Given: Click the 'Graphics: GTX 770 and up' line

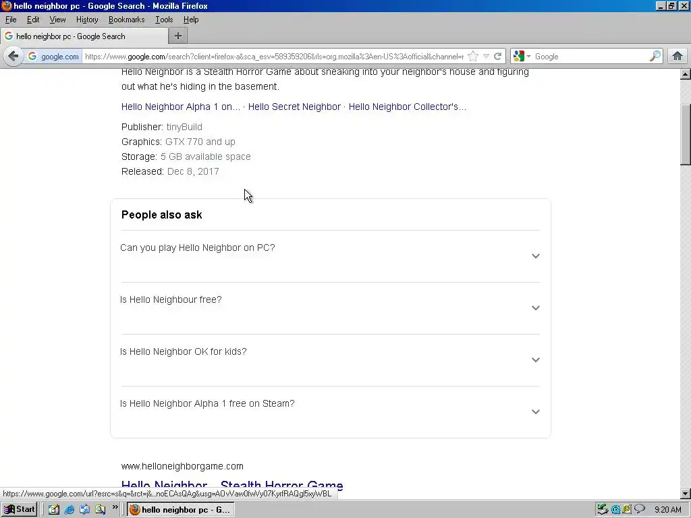Looking at the screenshot, I should click(x=178, y=142).
